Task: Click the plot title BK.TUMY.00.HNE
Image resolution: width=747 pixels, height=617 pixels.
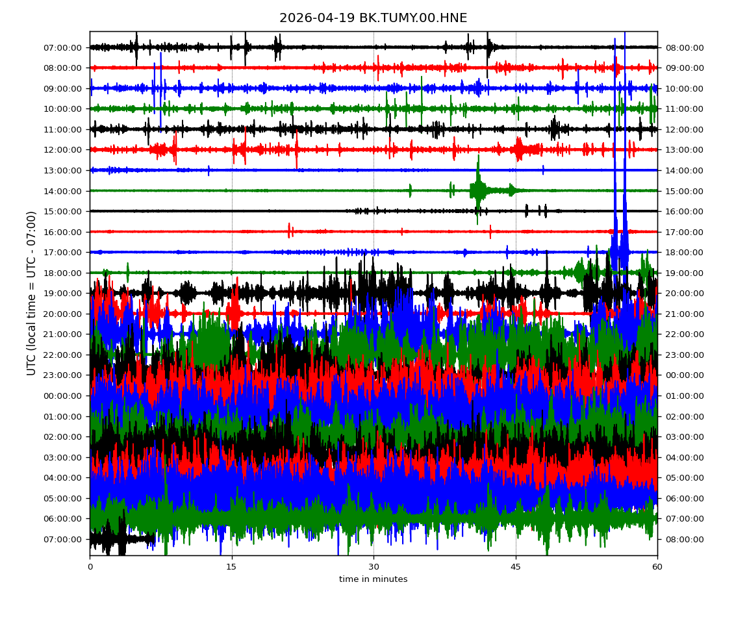Action: tap(373, 18)
